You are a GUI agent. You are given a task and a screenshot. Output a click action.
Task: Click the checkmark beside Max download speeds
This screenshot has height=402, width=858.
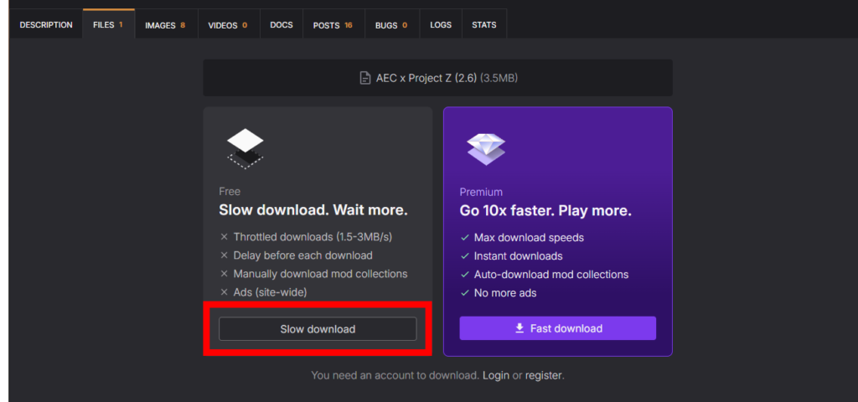[x=465, y=238]
